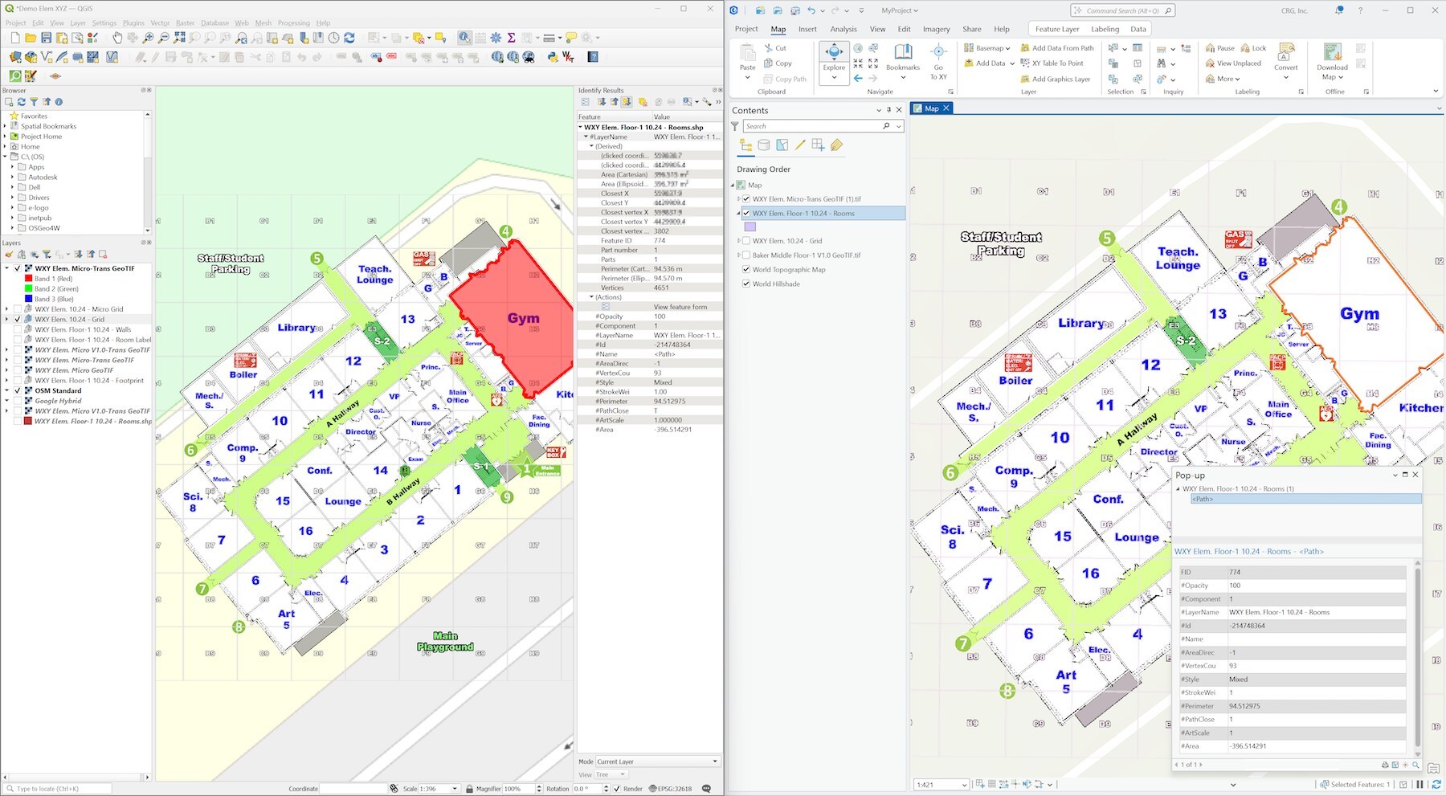
Task: Switch to List By Data Source view
Action: (764, 145)
